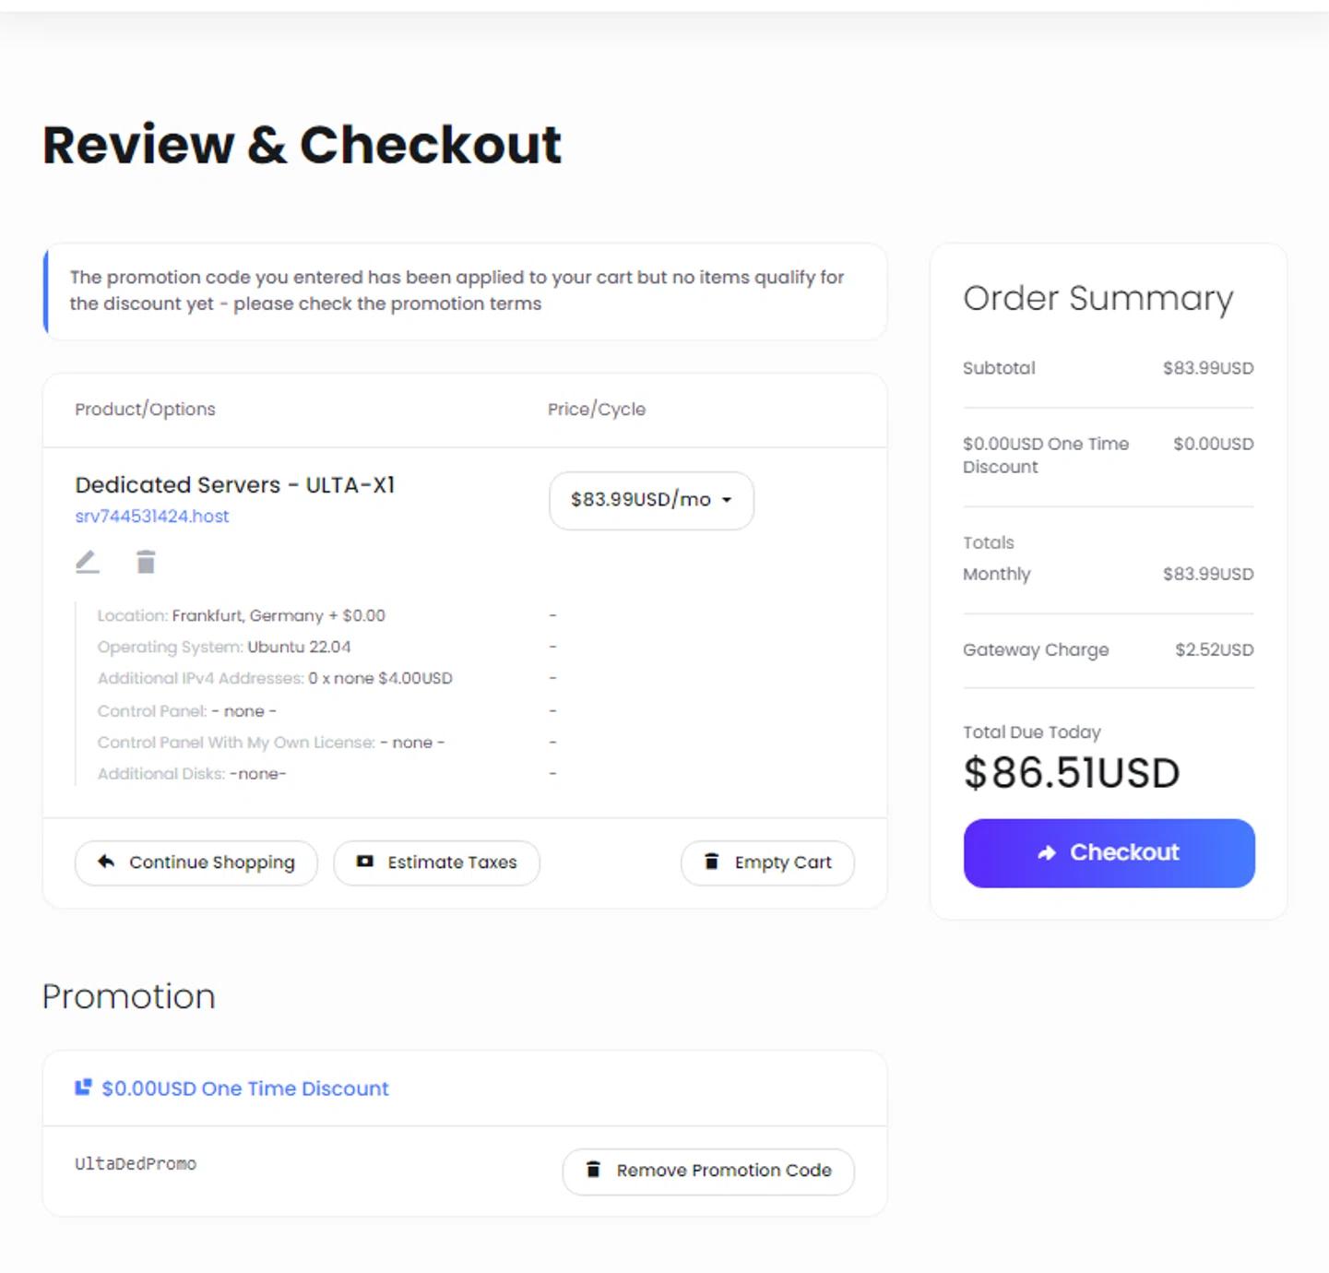The image size is (1329, 1273).
Task: Click the Control Panel With My Own License line
Action: (x=271, y=743)
